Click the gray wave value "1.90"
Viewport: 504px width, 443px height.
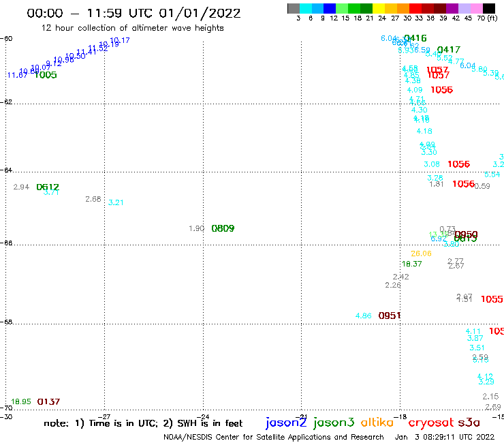(x=196, y=228)
